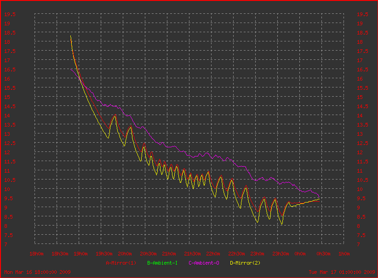Click the 18h0m time axis label
The width and height of the screenshot is (378, 278).
[x=36, y=254]
